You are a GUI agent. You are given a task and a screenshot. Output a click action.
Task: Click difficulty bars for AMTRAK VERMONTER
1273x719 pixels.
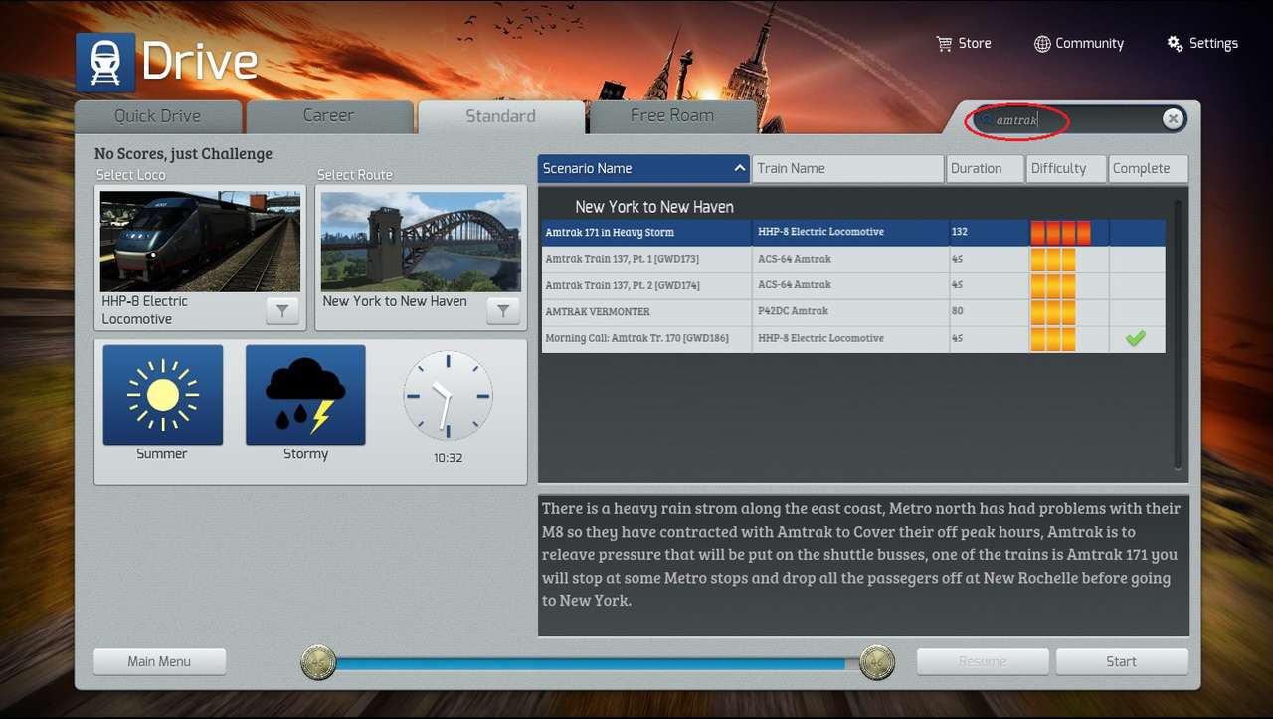(1053, 312)
